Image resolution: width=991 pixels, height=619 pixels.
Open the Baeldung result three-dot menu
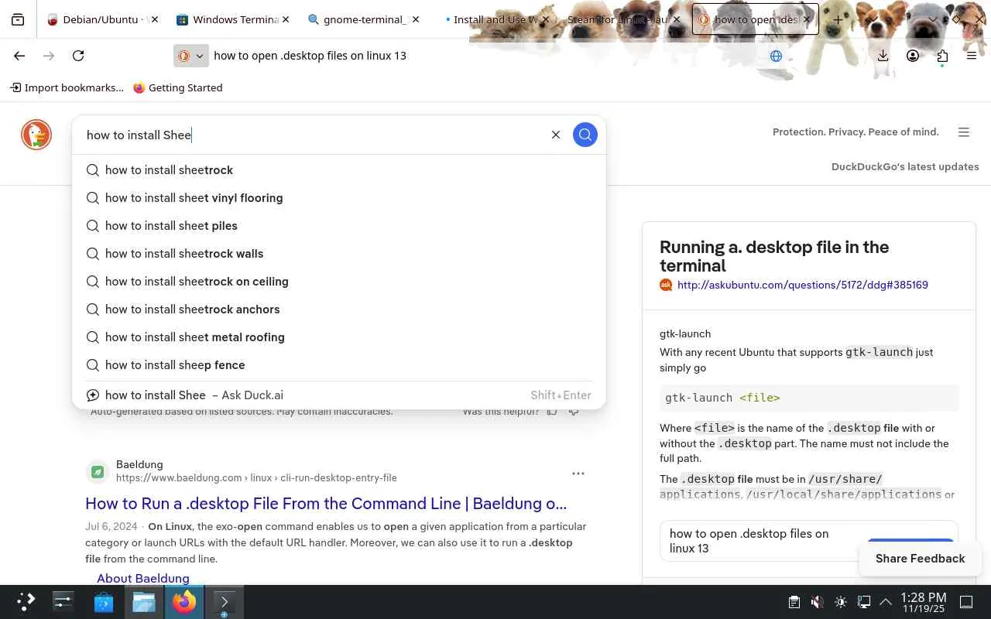coord(578,474)
